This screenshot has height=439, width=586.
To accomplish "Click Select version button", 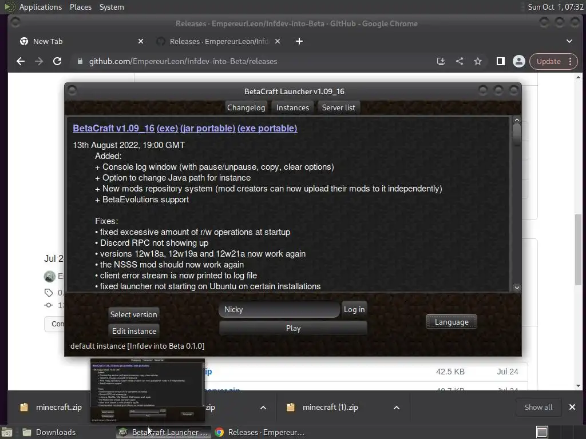I will (133, 314).
